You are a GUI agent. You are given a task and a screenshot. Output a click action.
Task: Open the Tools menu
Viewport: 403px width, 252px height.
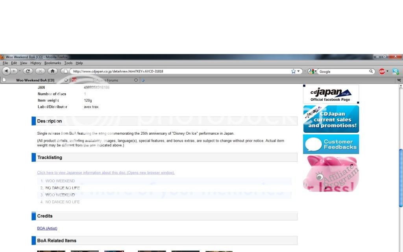tap(68, 63)
